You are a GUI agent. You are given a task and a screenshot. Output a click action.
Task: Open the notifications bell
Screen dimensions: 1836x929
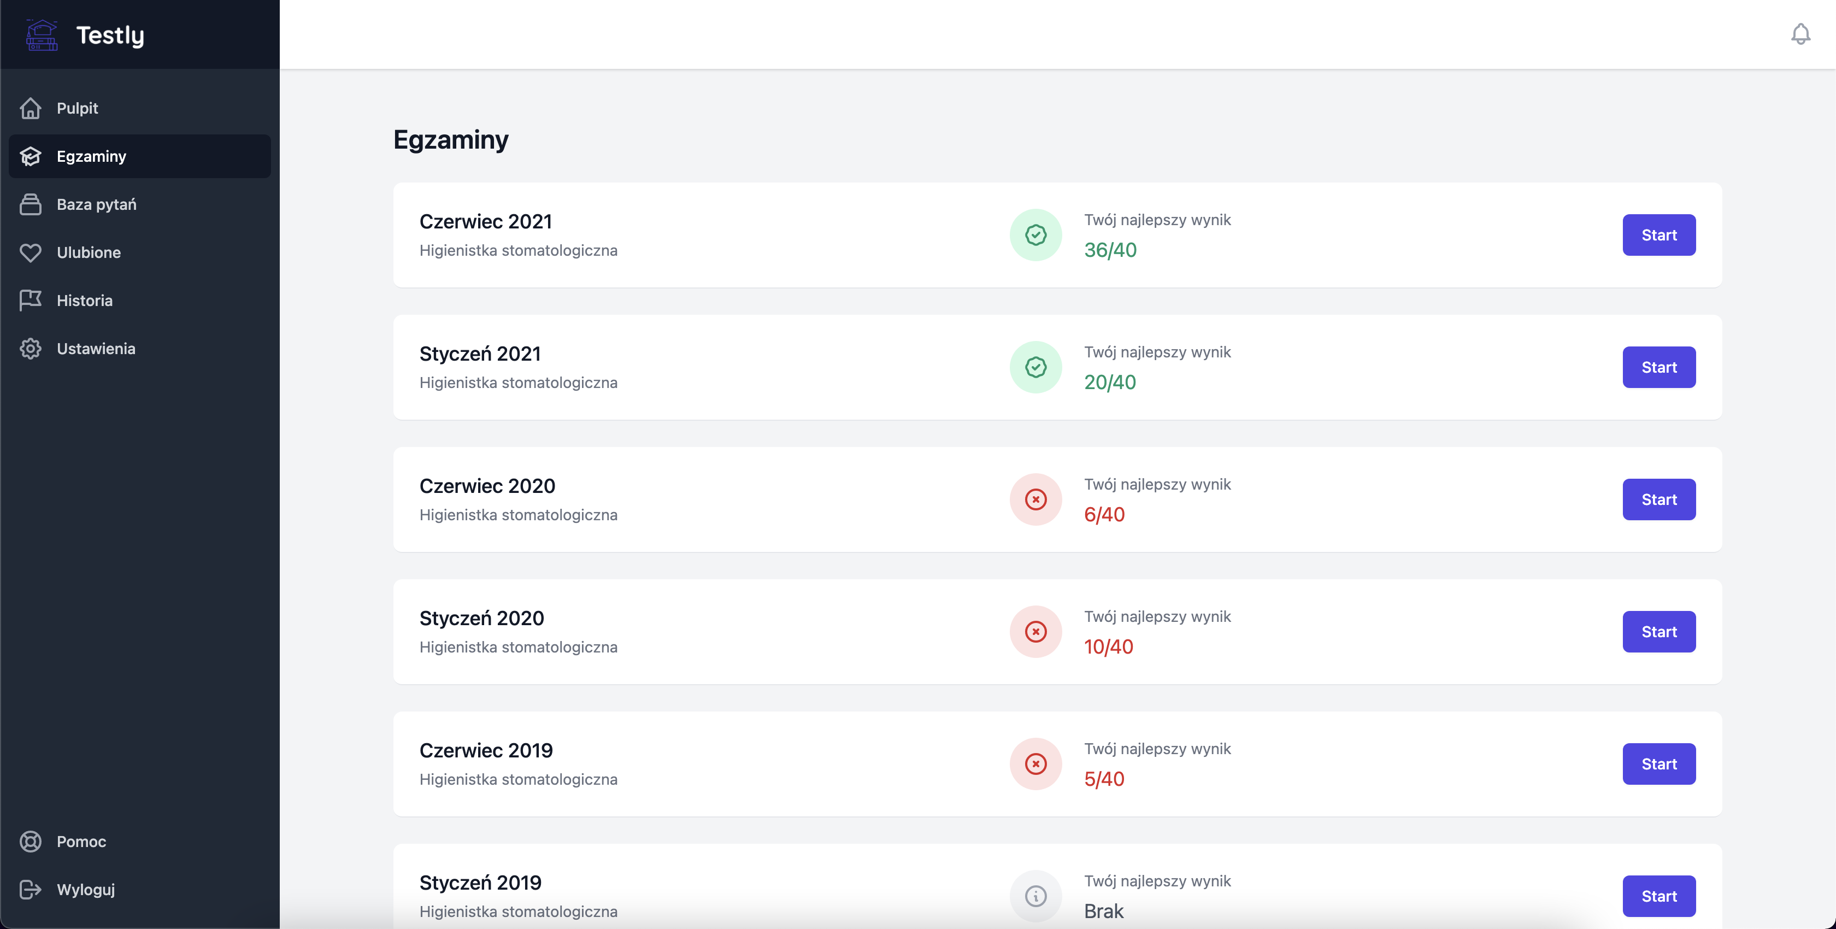(x=1800, y=34)
